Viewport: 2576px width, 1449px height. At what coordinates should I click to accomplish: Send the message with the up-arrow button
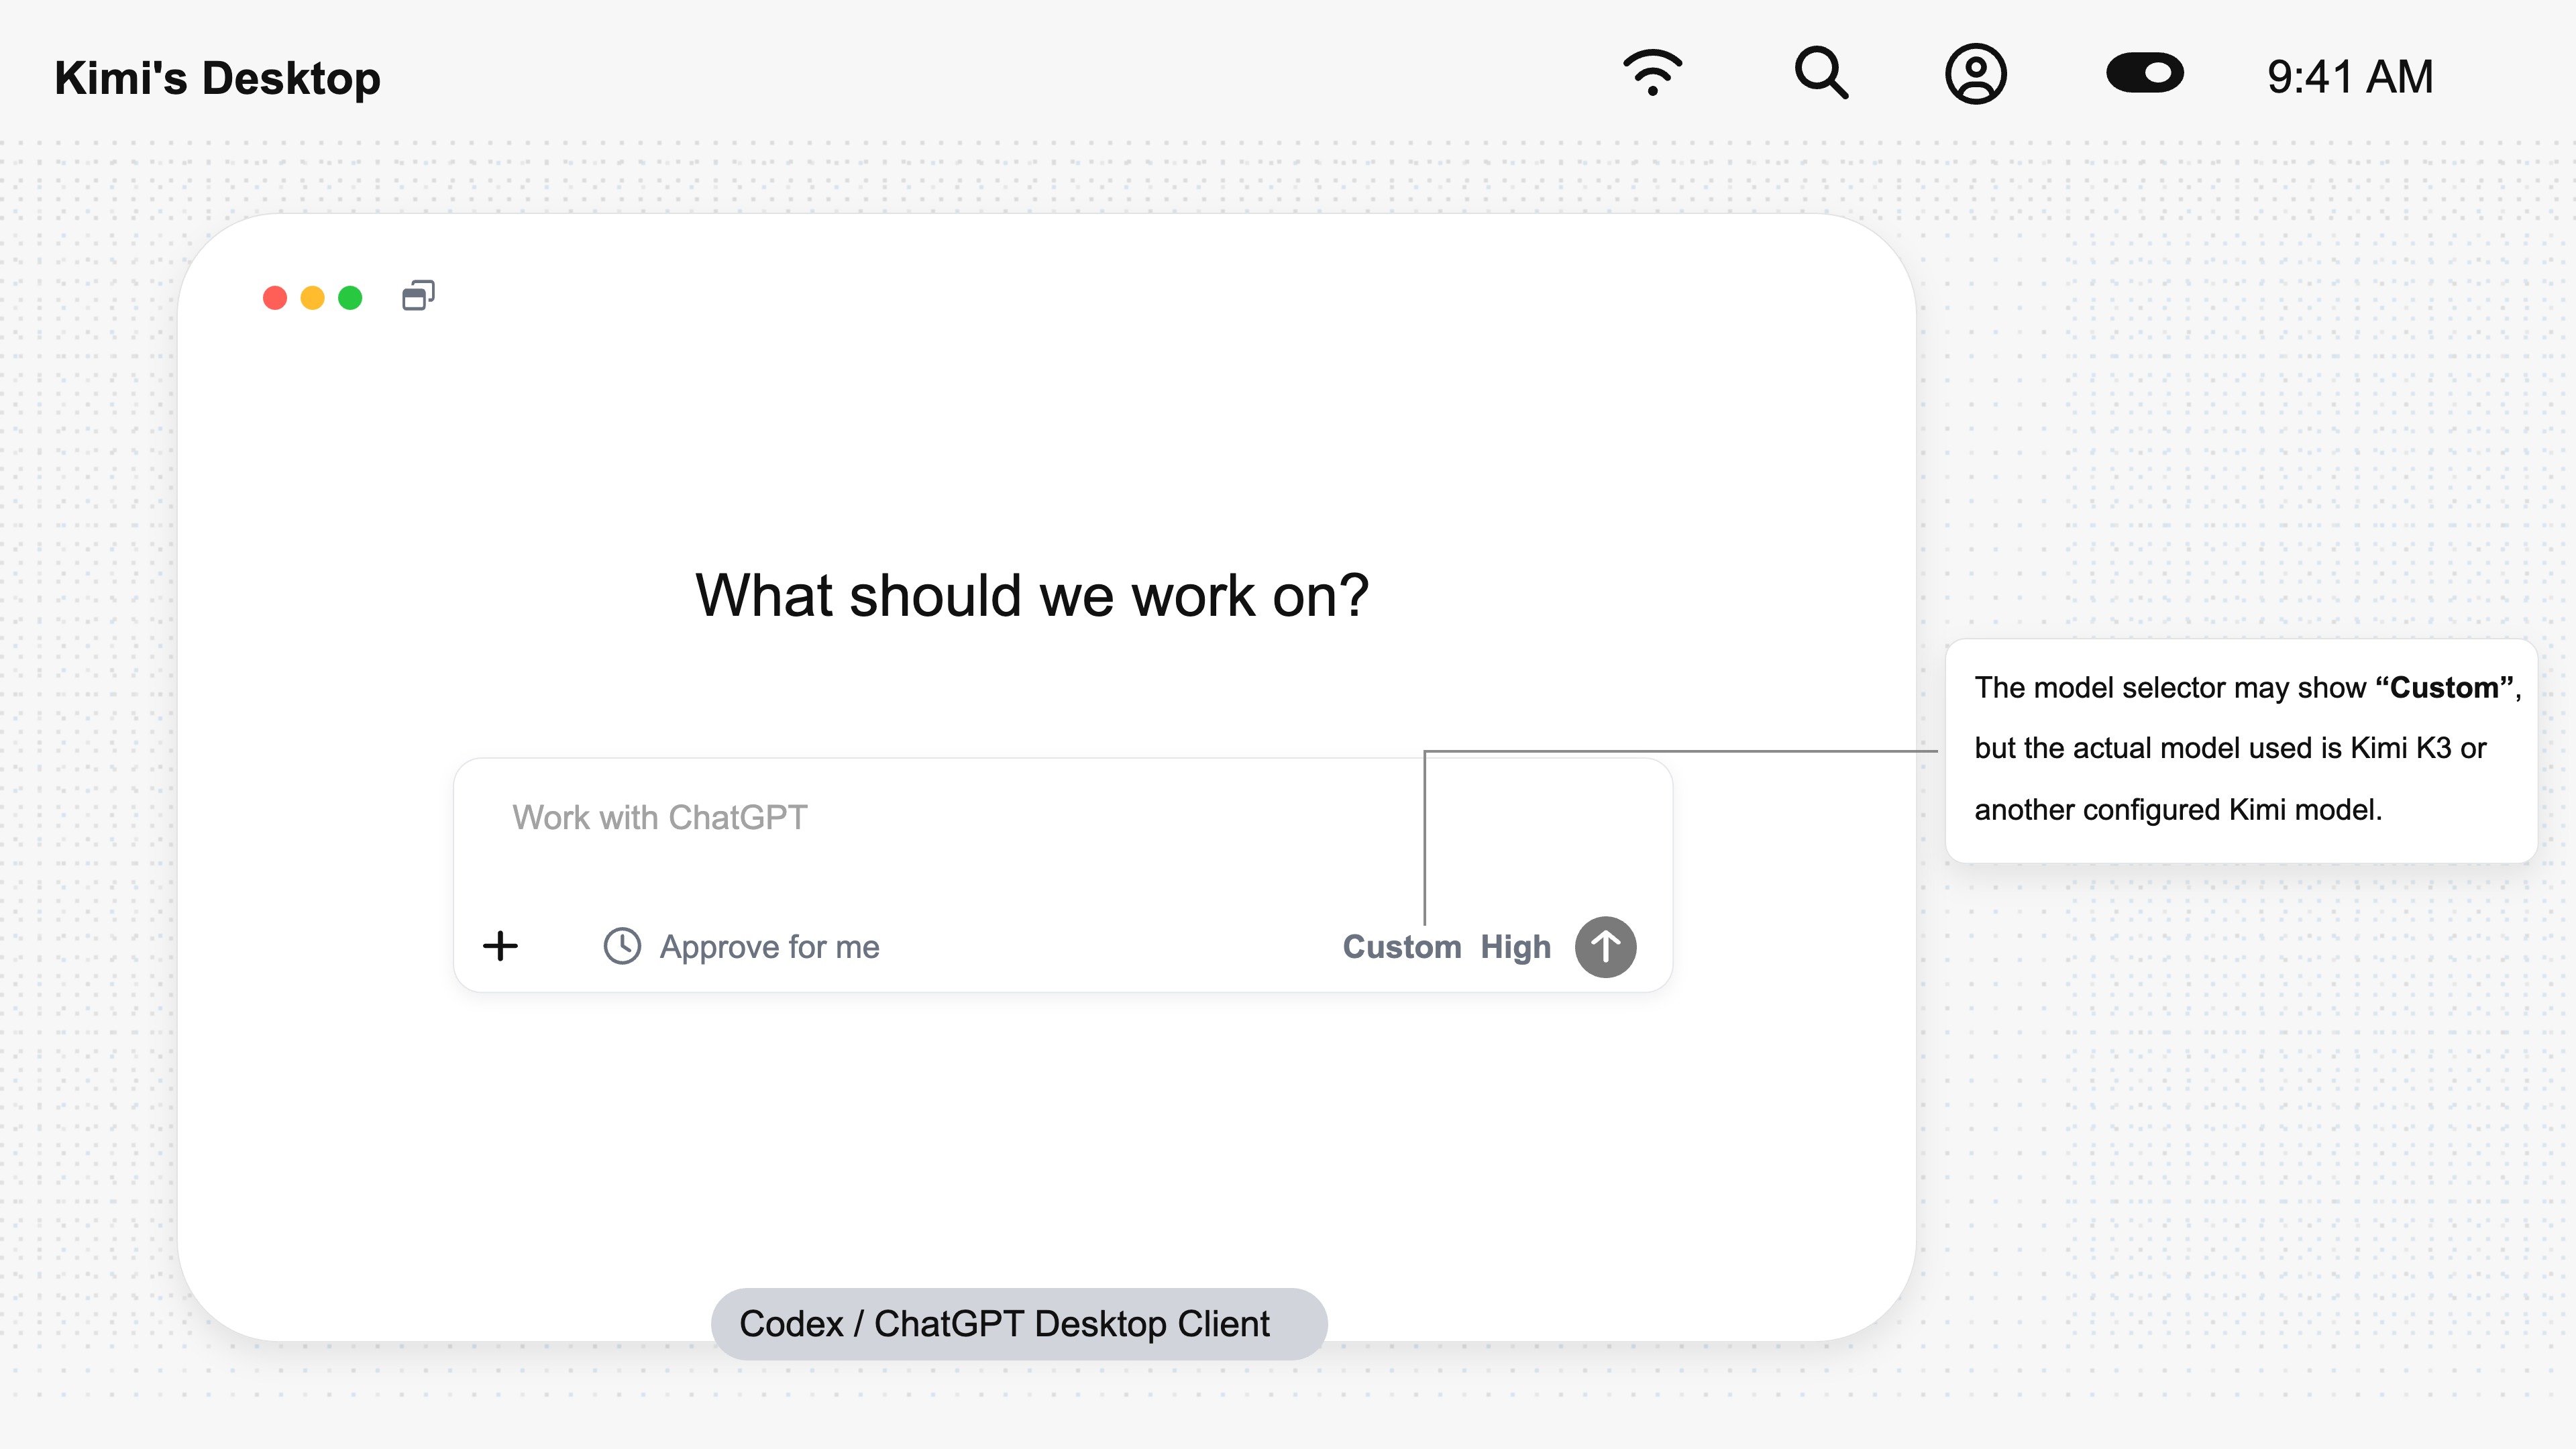point(1606,947)
